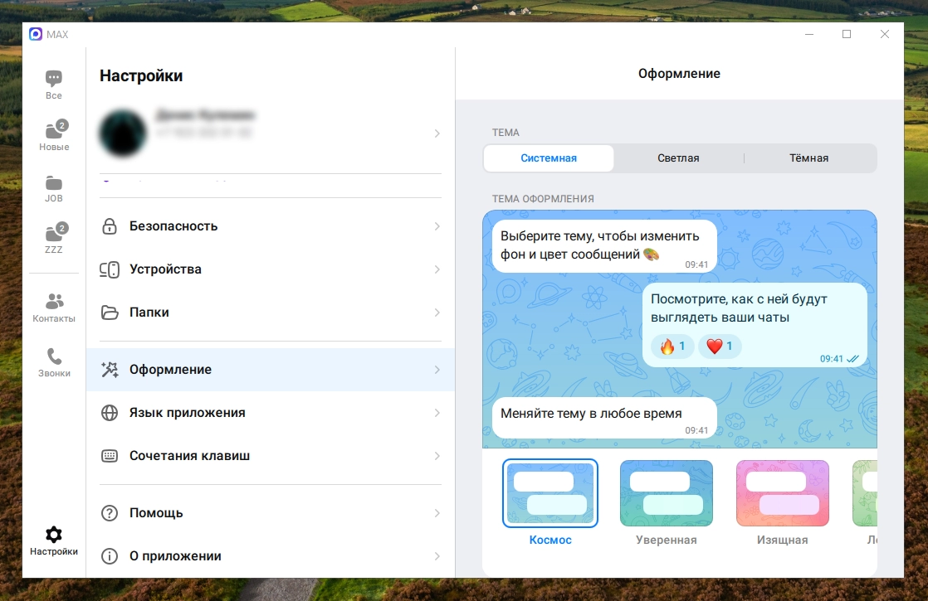Select the JOB folder icon
This screenshot has width=928, height=601.
54,182
